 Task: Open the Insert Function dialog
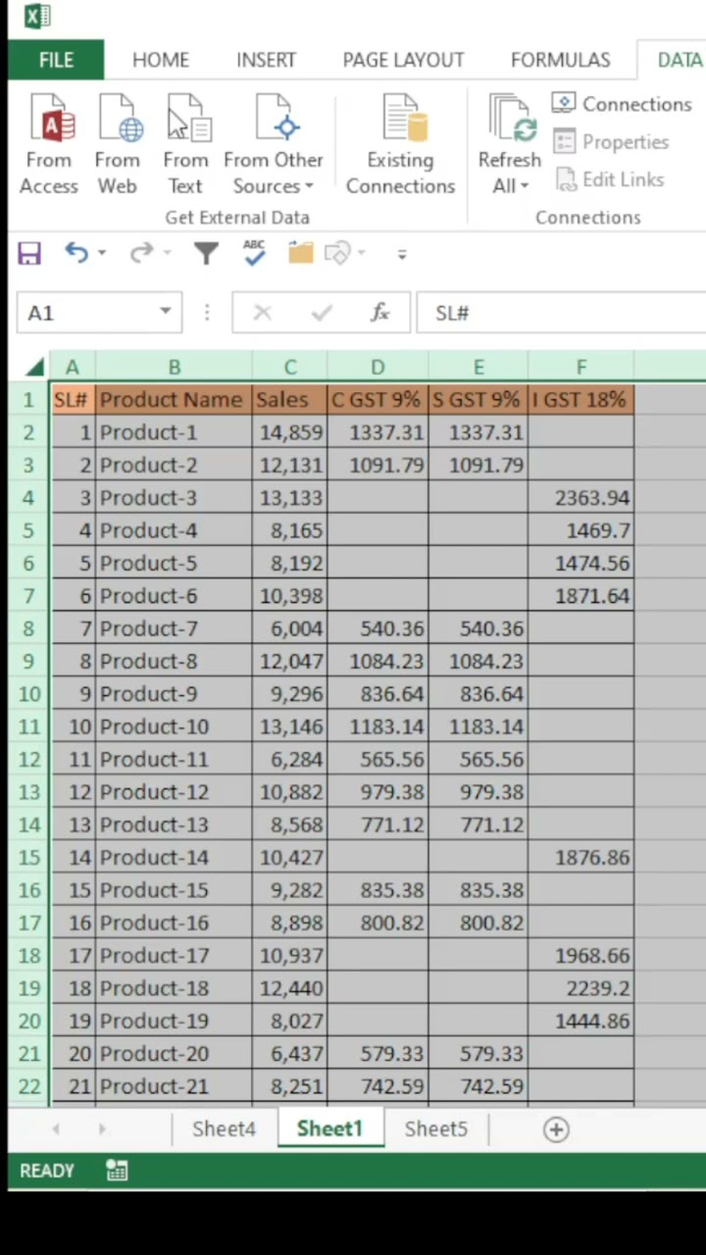pyautogui.click(x=380, y=313)
